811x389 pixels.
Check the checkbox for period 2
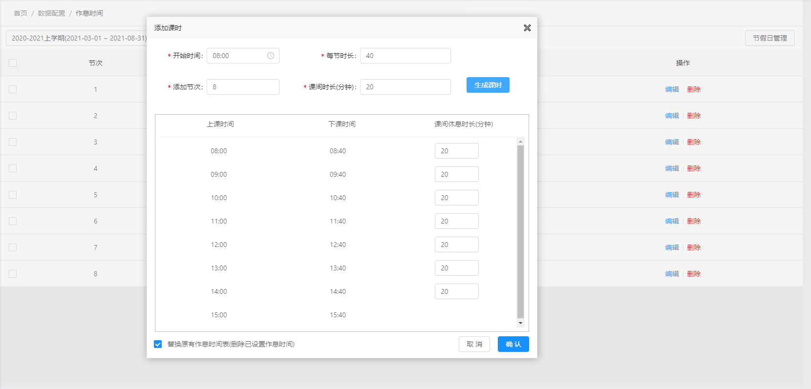click(x=13, y=116)
